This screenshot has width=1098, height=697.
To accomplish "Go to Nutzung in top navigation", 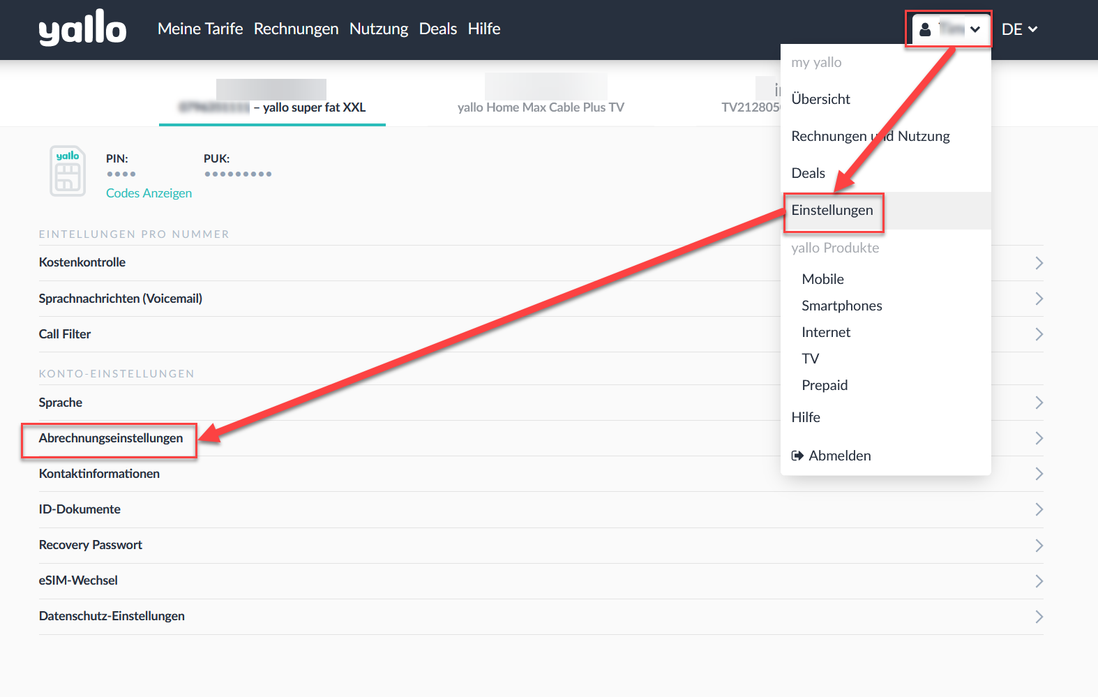I will pyautogui.click(x=379, y=29).
